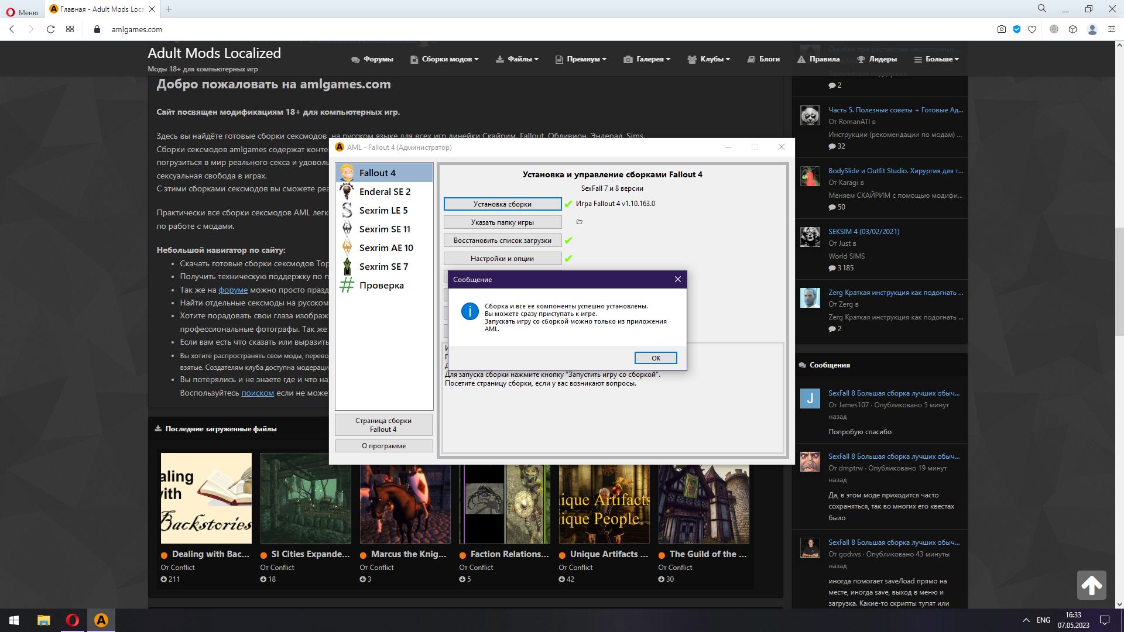
Task: Click the Установка сборки button
Action: pos(502,204)
